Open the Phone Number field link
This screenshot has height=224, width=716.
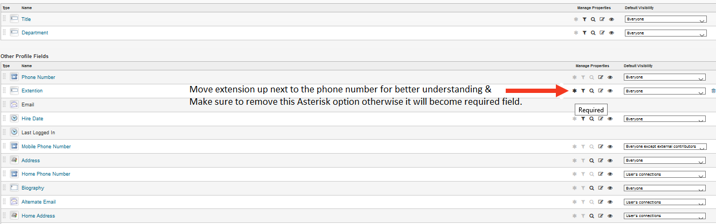click(x=38, y=77)
